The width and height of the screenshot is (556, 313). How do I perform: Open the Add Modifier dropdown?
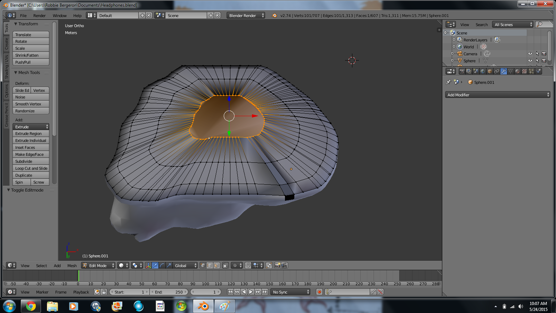point(498,95)
